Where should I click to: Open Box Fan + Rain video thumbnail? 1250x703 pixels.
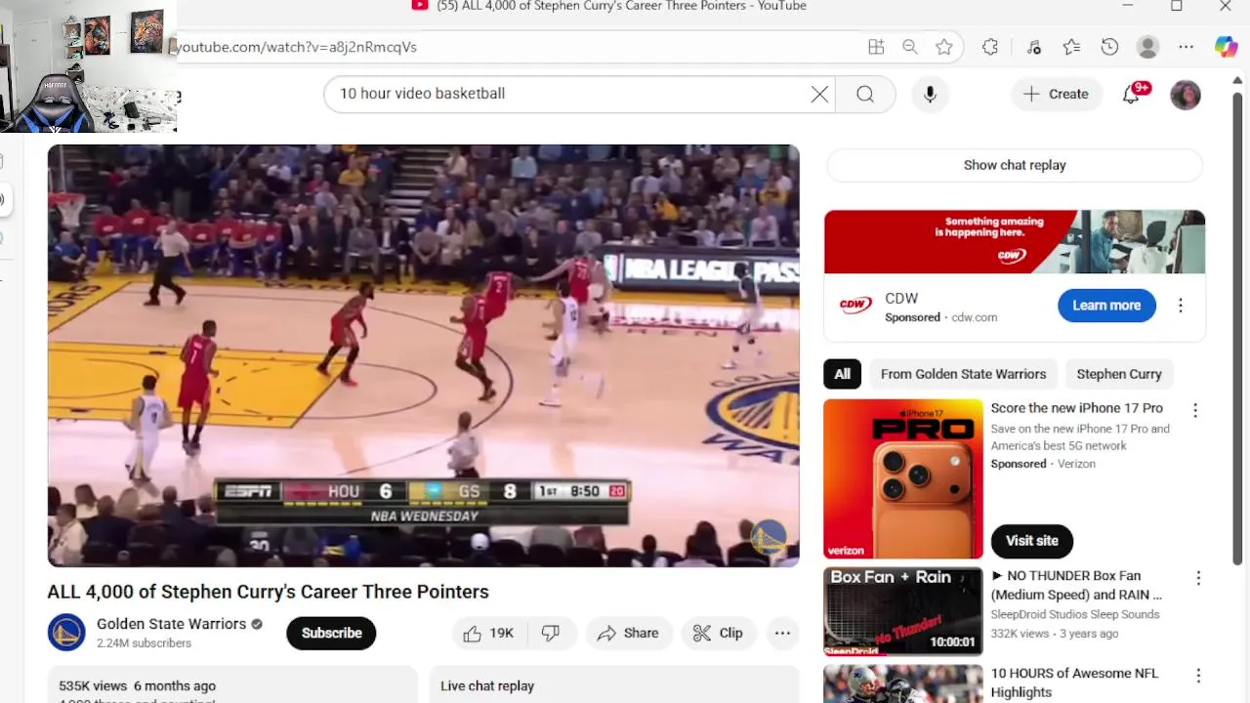coord(903,611)
